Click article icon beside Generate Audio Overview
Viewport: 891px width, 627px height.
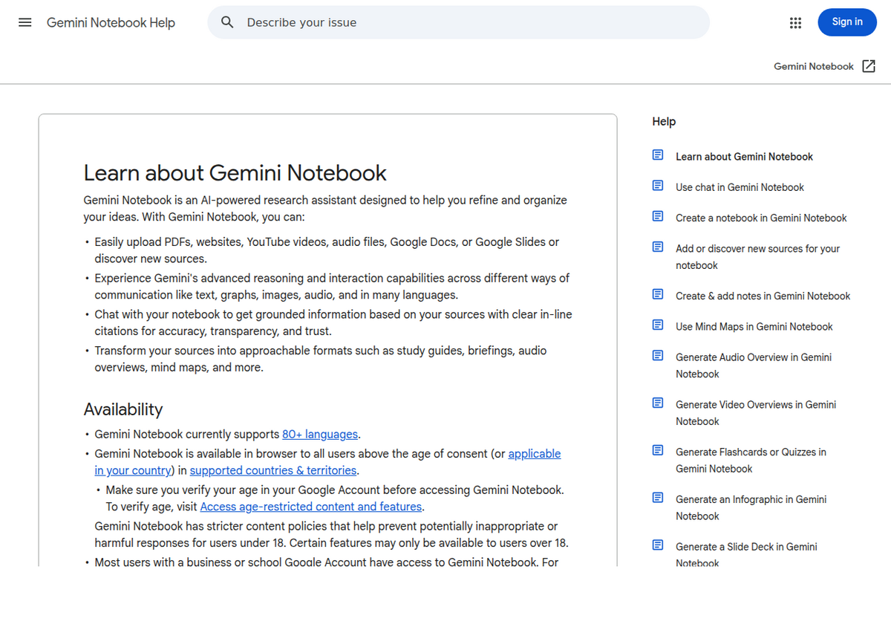coord(658,355)
